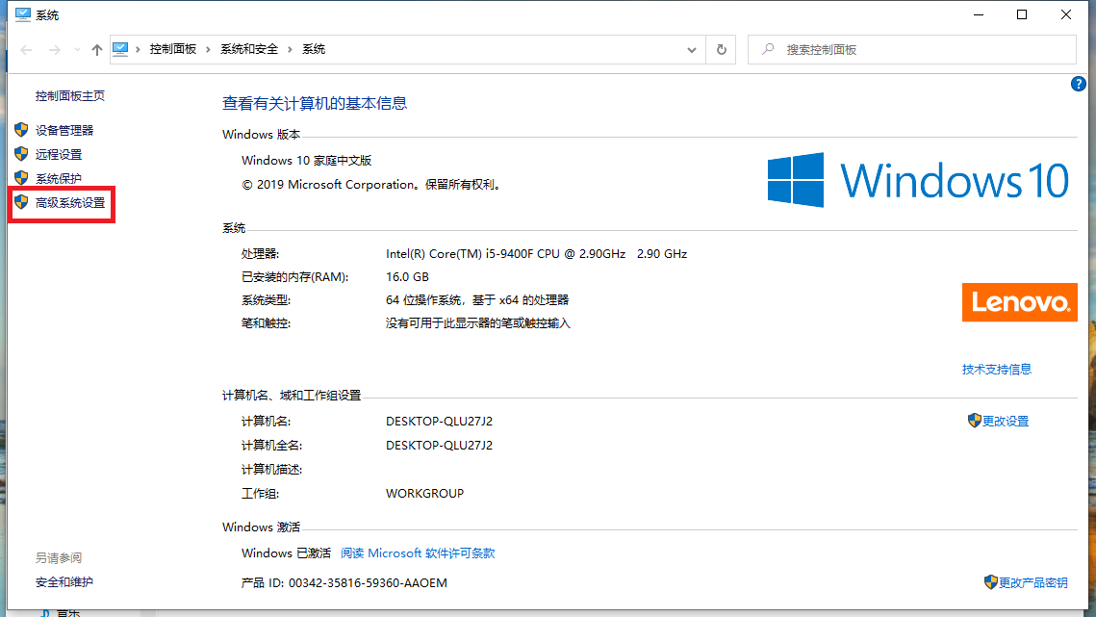1096x617 pixels.
Task: Click the Lenovo logo
Action: pyautogui.click(x=1020, y=302)
